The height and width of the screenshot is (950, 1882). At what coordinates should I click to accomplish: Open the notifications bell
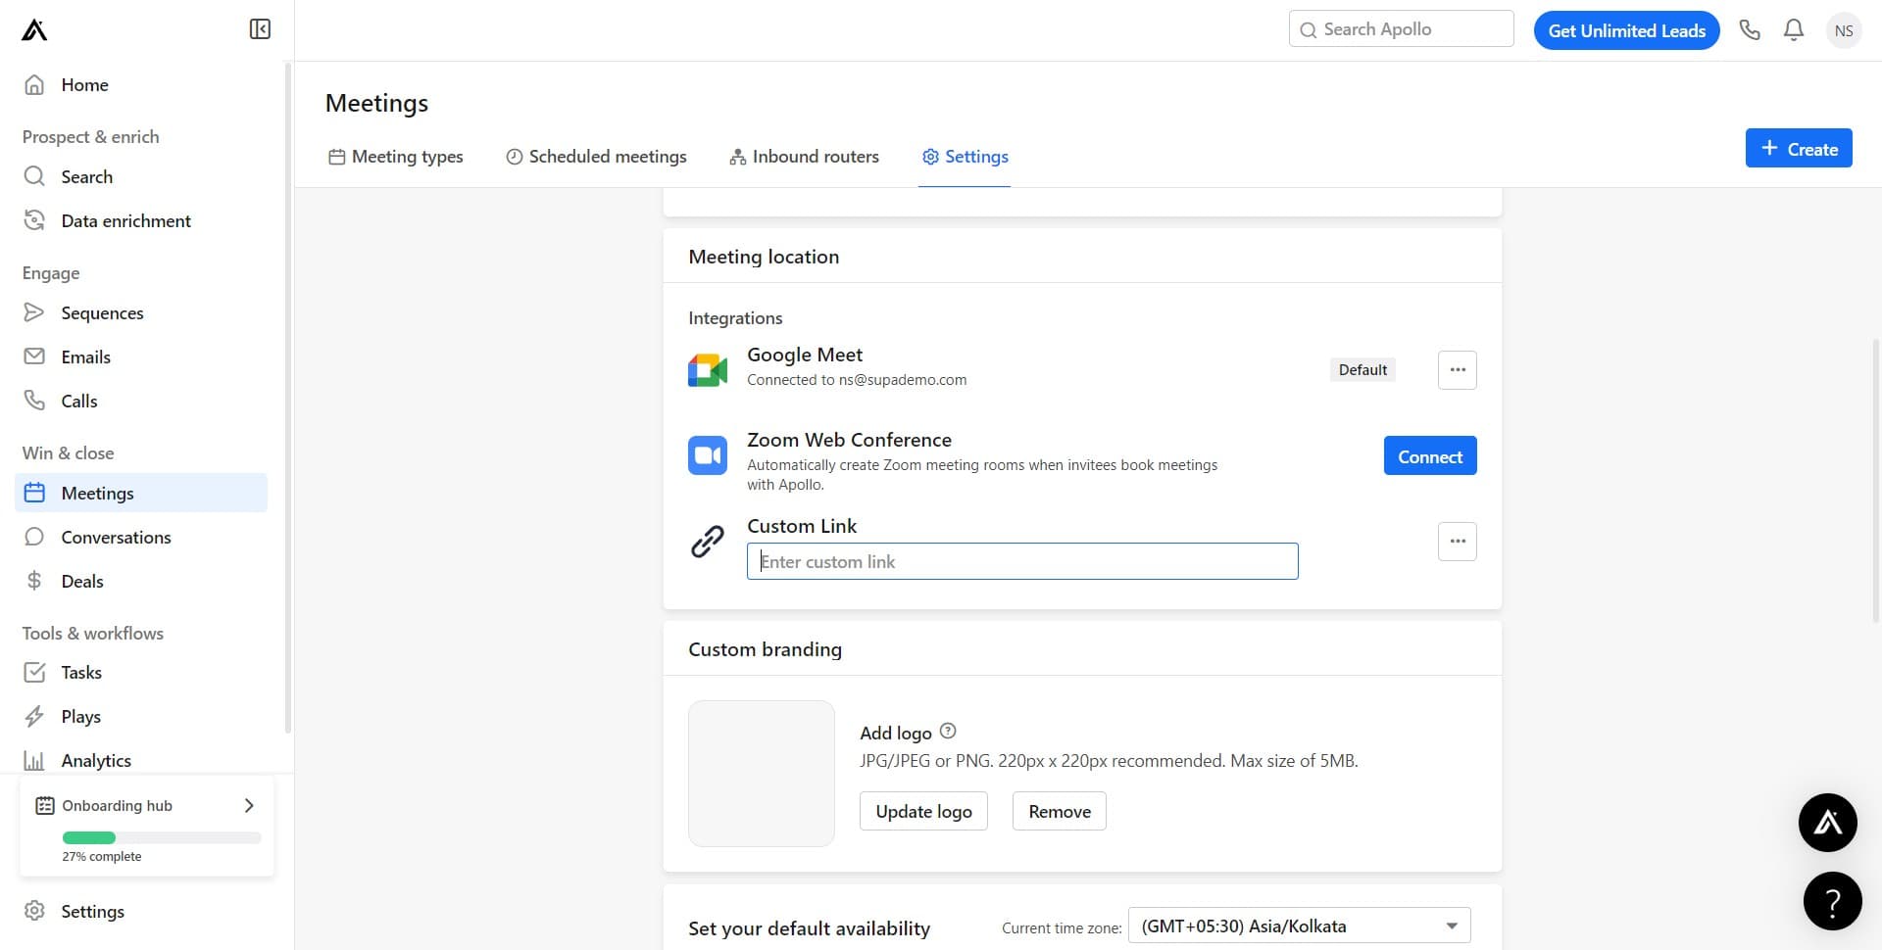click(x=1794, y=30)
